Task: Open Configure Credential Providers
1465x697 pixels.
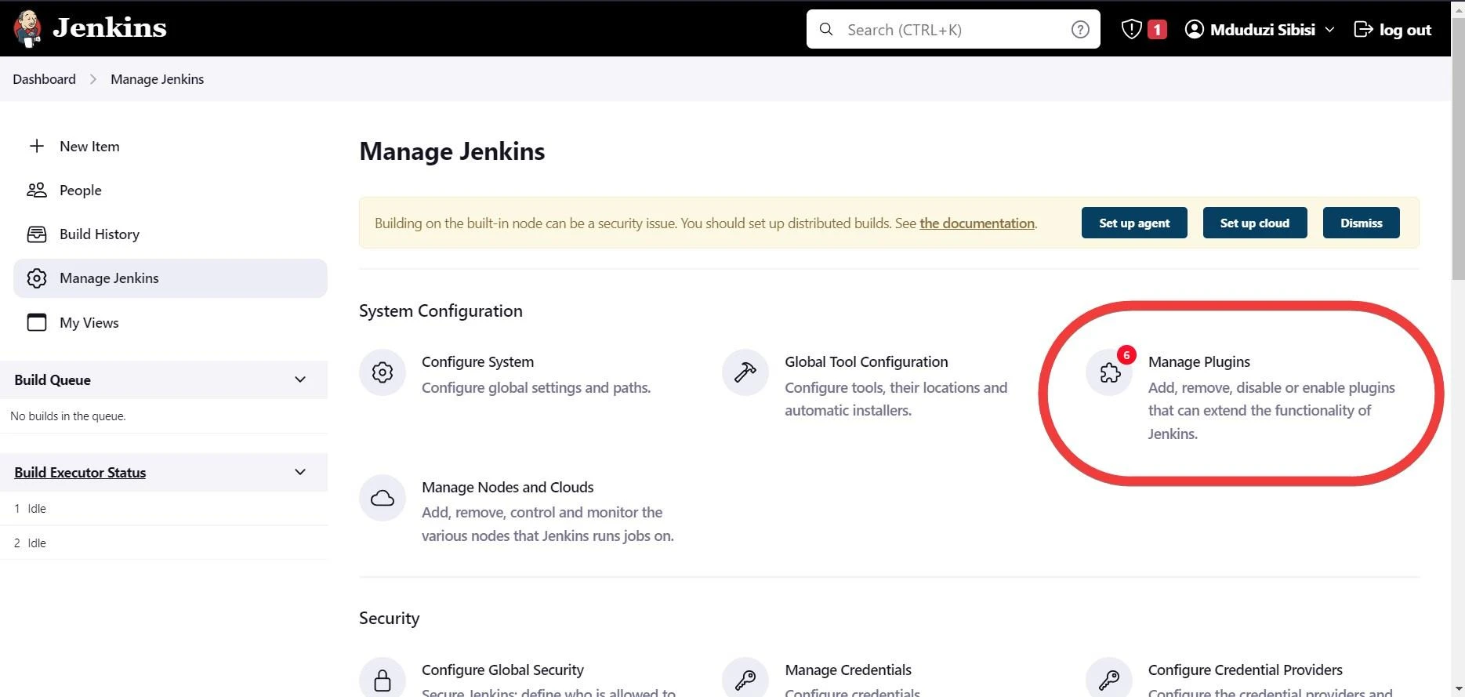Action: pyautogui.click(x=1246, y=670)
